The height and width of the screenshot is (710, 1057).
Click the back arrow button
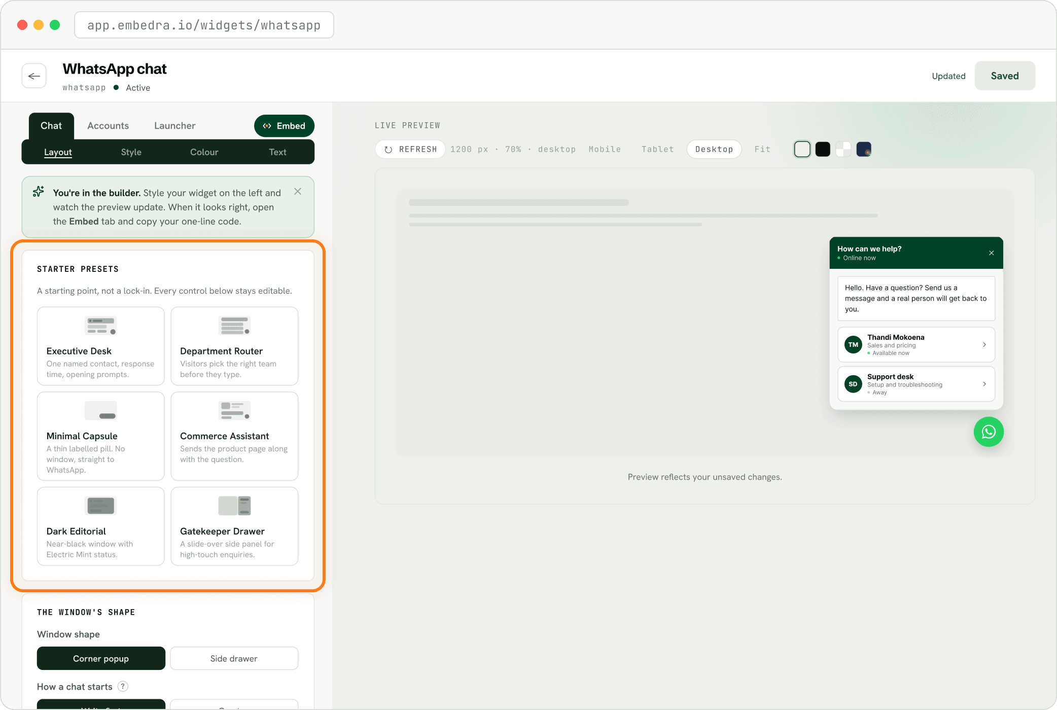coord(34,76)
